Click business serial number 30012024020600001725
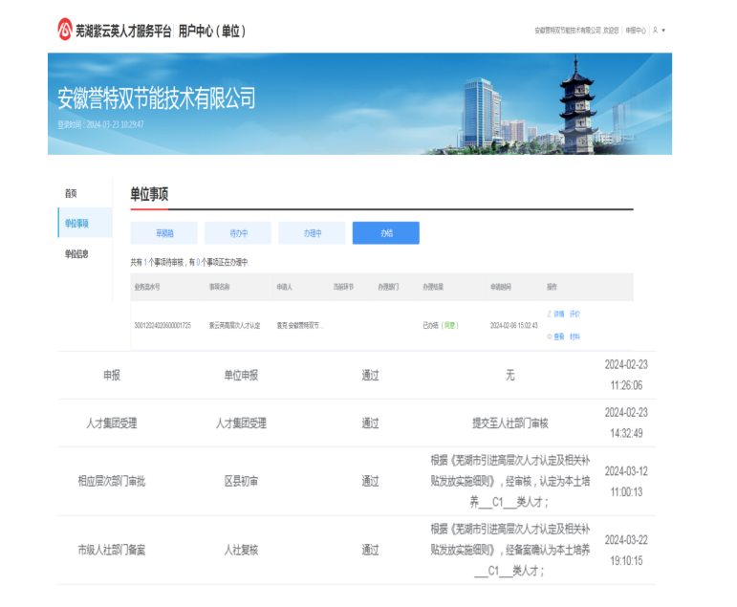This screenshot has width=737, height=607. click(163, 325)
